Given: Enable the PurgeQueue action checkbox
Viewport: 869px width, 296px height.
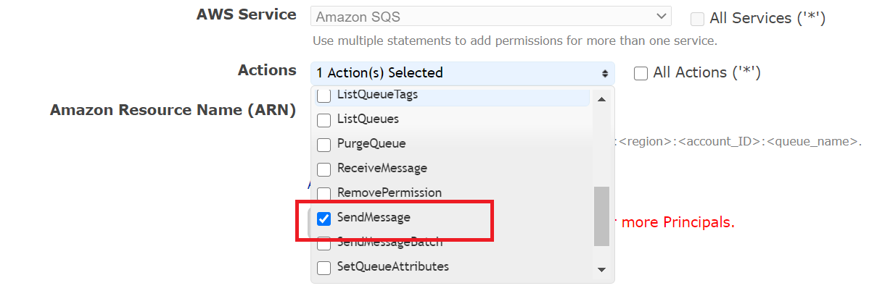Looking at the screenshot, I should [324, 144].
